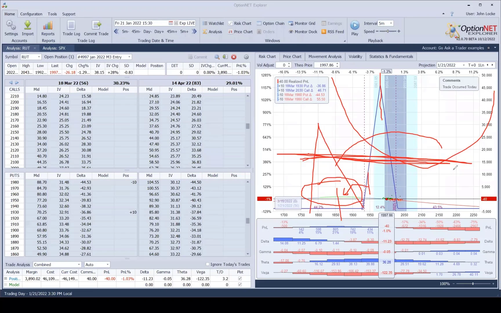Collapse the ribbon with the up arrow
Screen dimensions: 501x313
pos(443,14)
